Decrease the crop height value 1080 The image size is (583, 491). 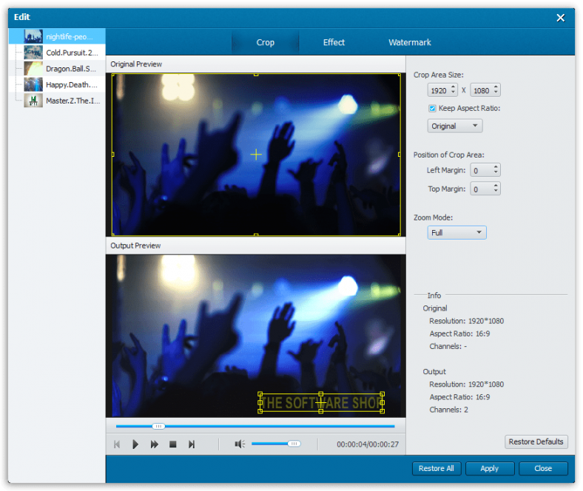pos(496,92)
